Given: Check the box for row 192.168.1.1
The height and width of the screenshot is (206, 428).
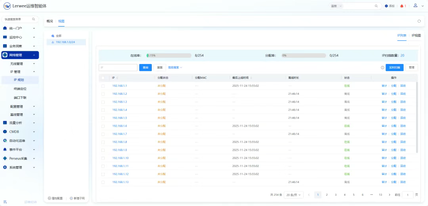Looking at the screenshot, I should pos(103,86).
